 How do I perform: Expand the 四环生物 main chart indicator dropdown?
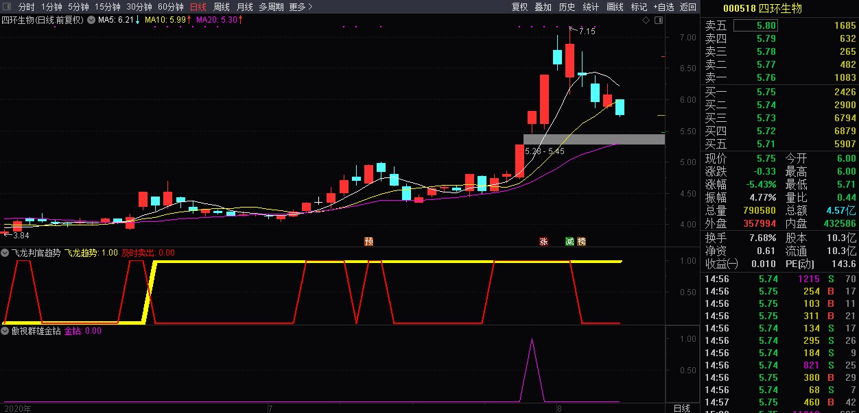tap(91, 21)
